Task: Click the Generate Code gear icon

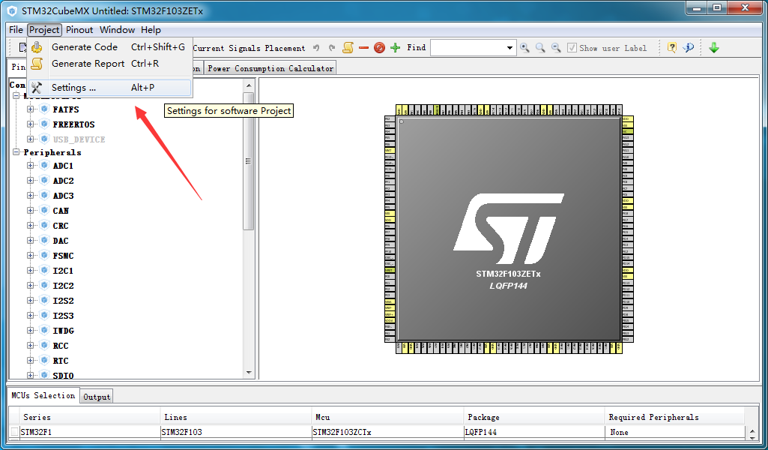Action: pyautogui.click(x=37, y=47)
